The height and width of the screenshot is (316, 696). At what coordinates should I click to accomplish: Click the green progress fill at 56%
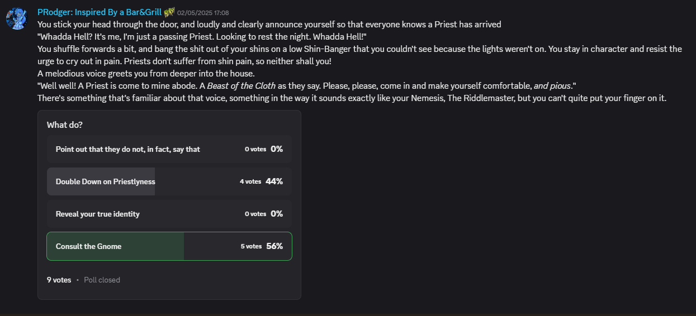(x=115, y=246)
